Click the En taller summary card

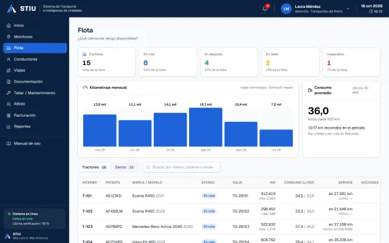click(x=290, y=62)
